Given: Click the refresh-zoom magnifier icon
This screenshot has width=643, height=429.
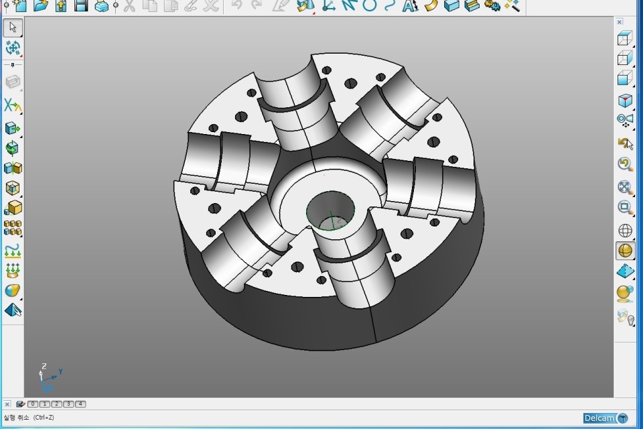Looking at the screenshot, I should coord(625,164).
